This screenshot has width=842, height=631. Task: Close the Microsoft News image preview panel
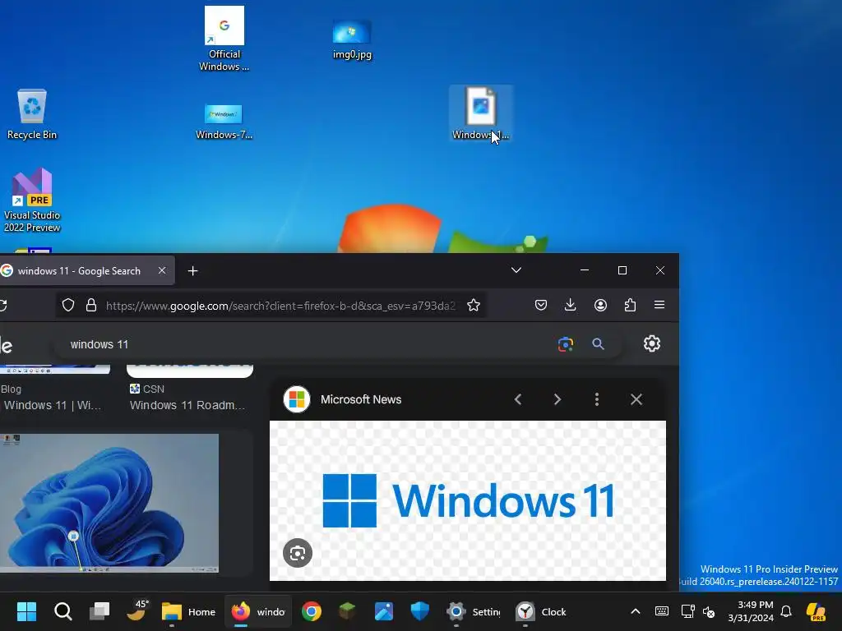click(x=636, y=399)
